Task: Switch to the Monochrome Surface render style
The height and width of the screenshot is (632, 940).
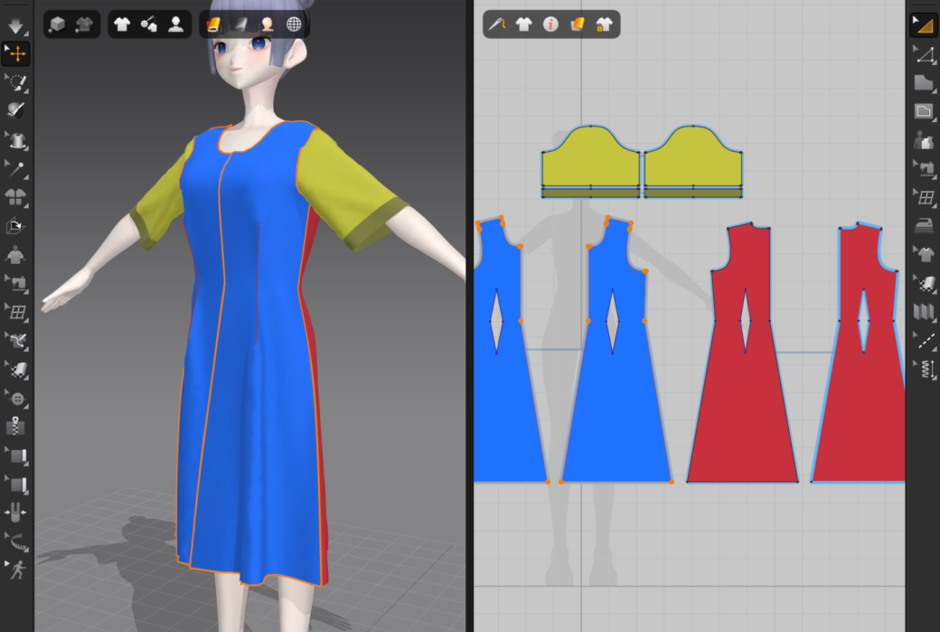Action: click(240, 24)
